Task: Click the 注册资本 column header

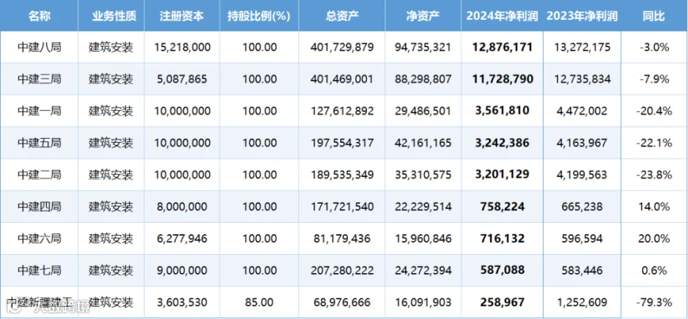Action: click(x=182, y=16)
